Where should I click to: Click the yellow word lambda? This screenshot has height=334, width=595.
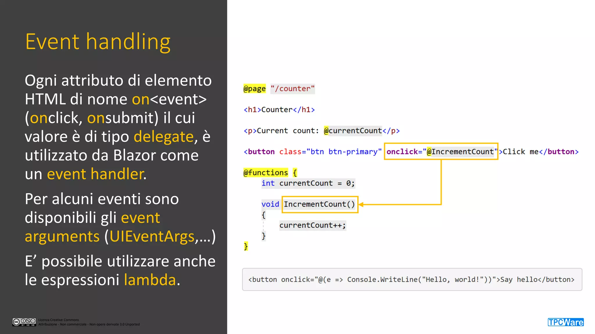(x=150, y=280)
